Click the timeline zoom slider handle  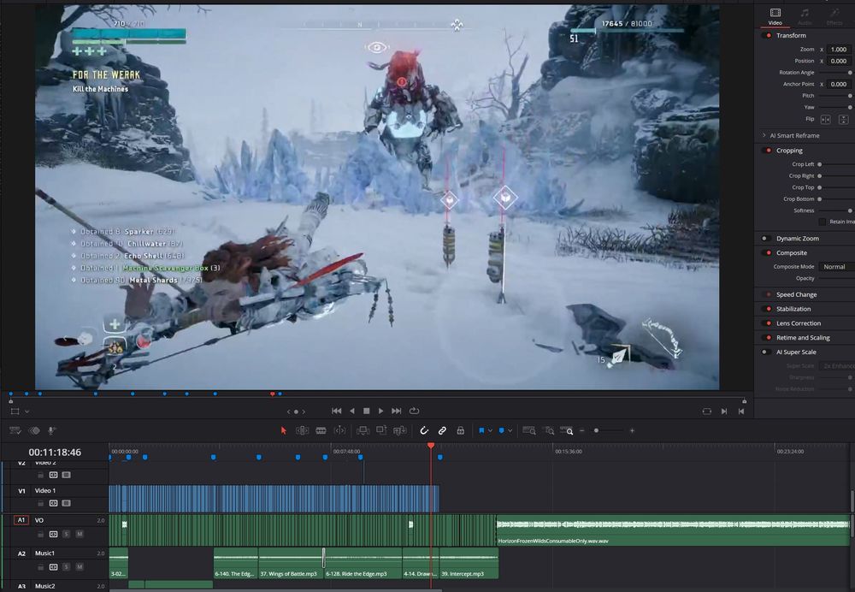[x=597, y=430]
